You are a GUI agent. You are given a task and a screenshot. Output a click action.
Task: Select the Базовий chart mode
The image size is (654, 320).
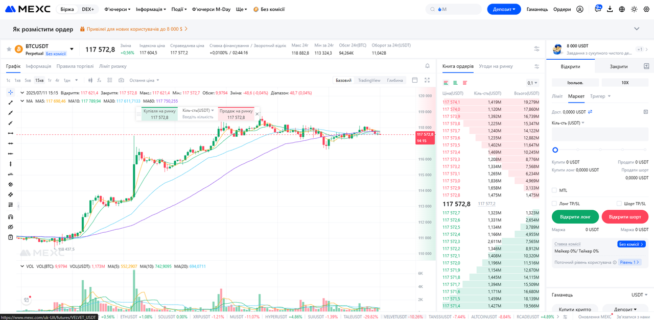pyautogui.click(x=343, y=80)
